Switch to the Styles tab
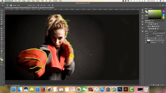166x93 pixels. click(x=153, y=21)
